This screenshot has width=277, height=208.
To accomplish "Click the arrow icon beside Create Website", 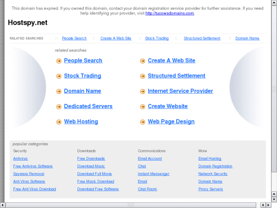I will 143,106.
